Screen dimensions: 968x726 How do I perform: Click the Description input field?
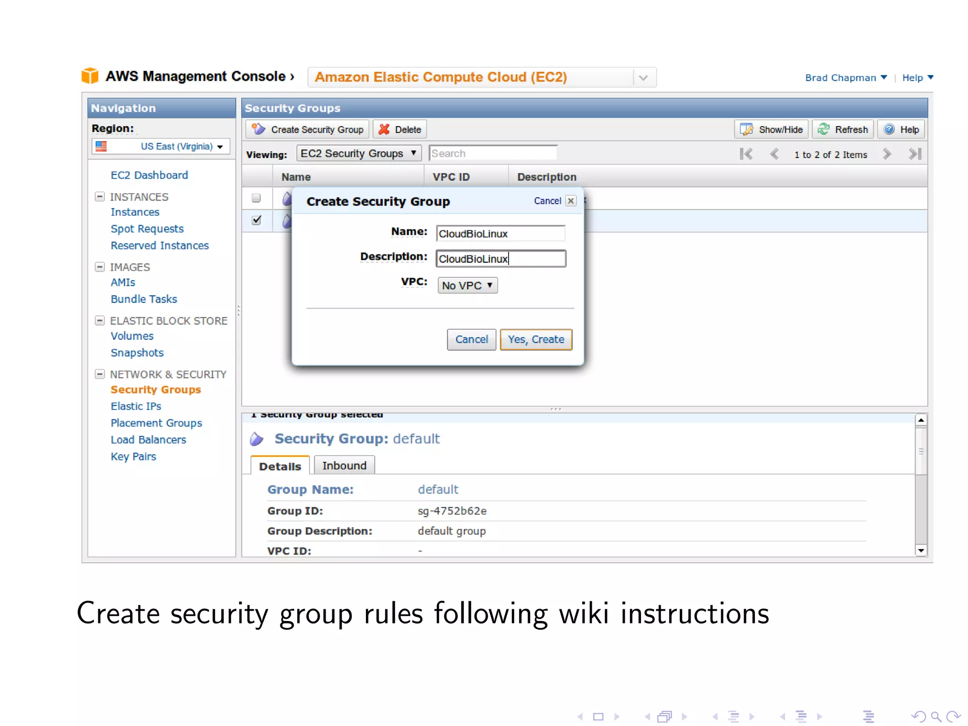point(501,259)
